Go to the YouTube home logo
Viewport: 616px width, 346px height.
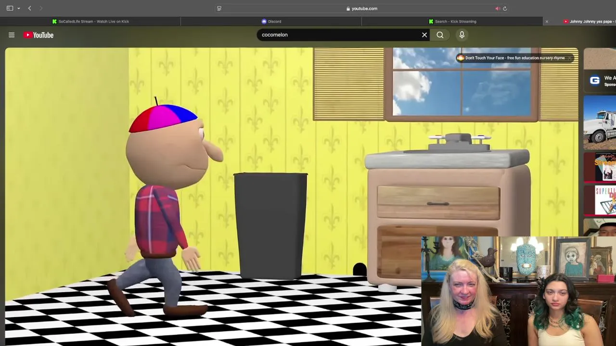38,35
